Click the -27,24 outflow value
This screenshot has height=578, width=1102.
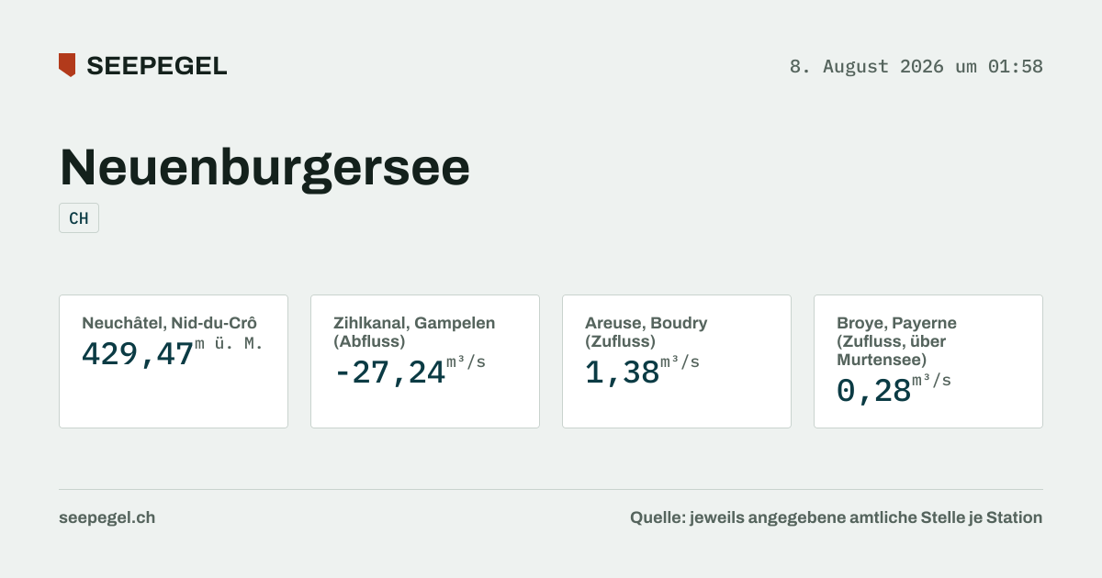(389, 372)
